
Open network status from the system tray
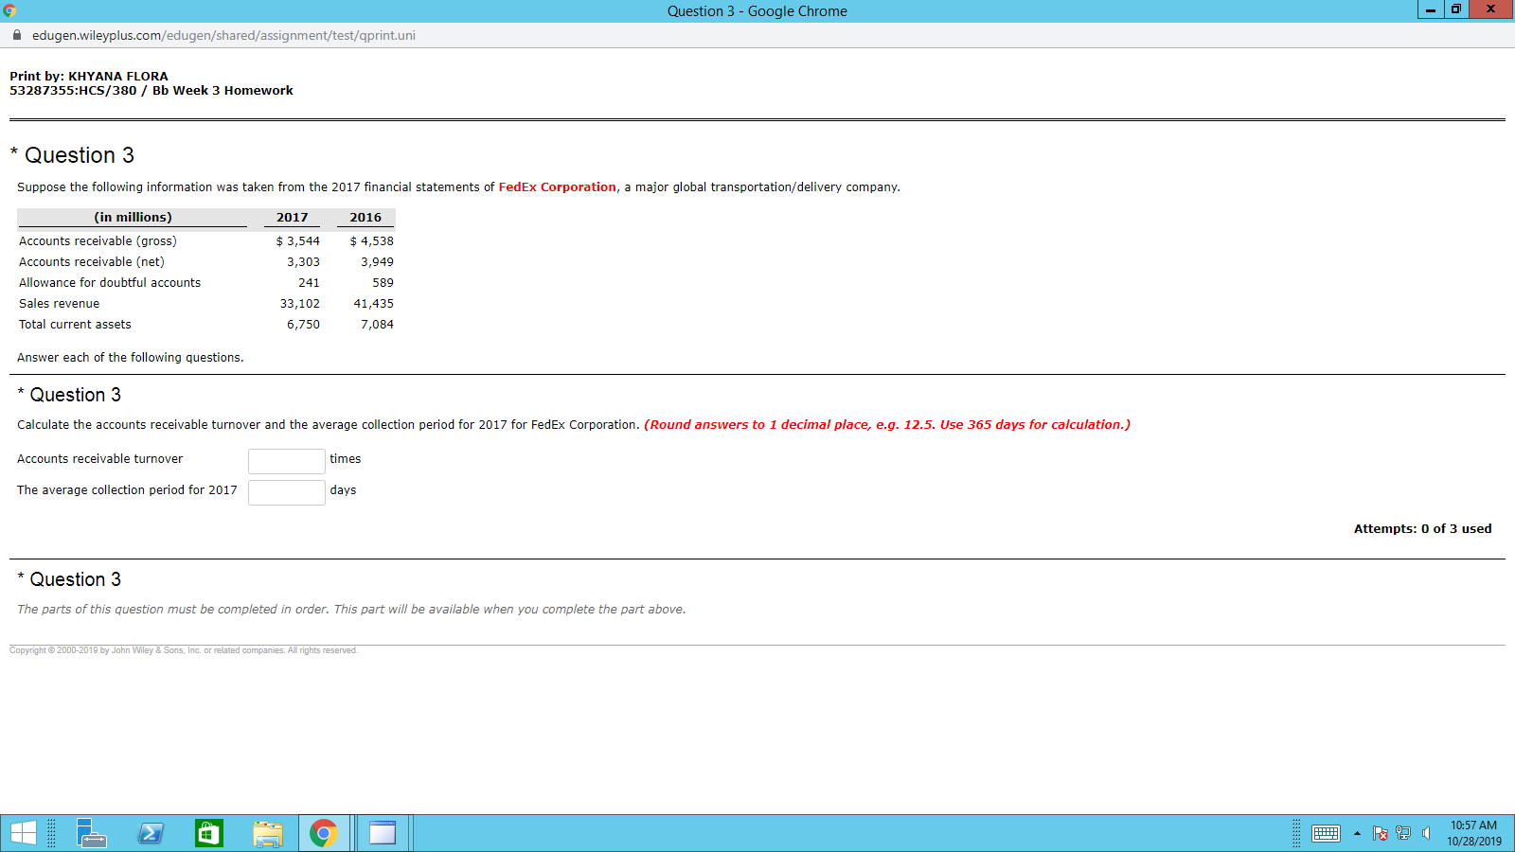coord(1402,833)
